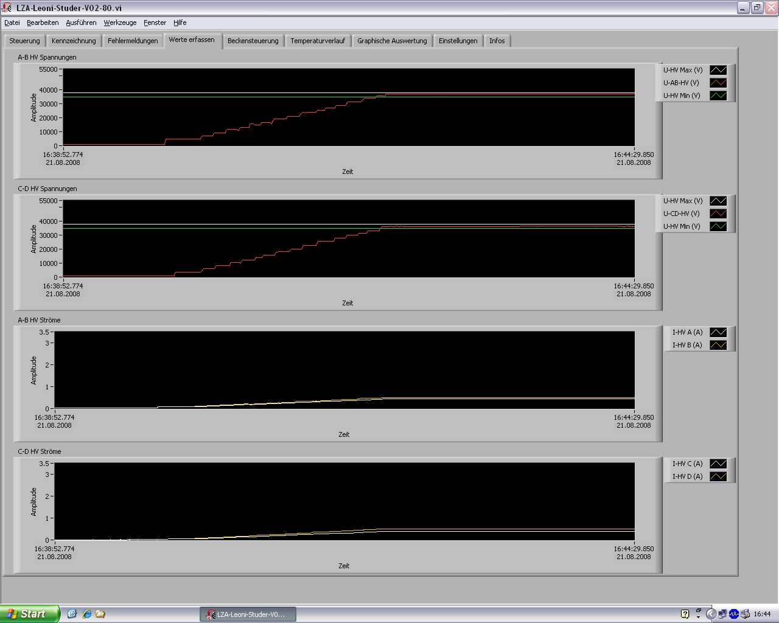Select the I-HV D (A) legend label
Viewport: 779px width, 623px height.
687,476
